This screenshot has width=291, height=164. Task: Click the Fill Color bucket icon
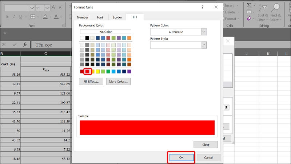point(45,16)
